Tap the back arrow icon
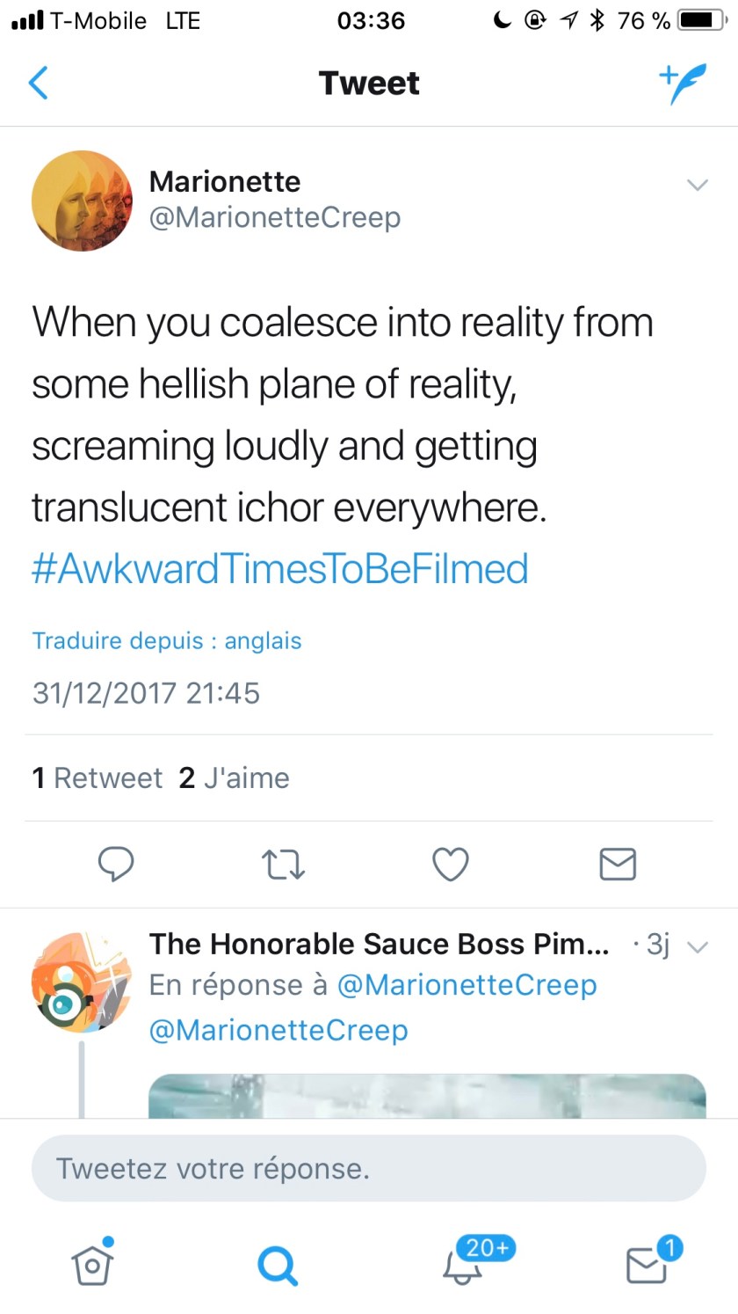The width and height of the screenshot is (738, 1314). (x=39, y=83)
